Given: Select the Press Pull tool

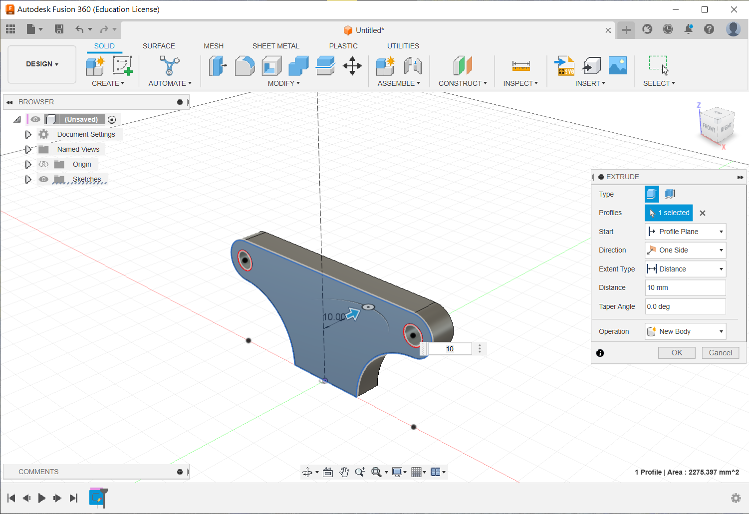Looking at the screenshot, I should 217,66.
